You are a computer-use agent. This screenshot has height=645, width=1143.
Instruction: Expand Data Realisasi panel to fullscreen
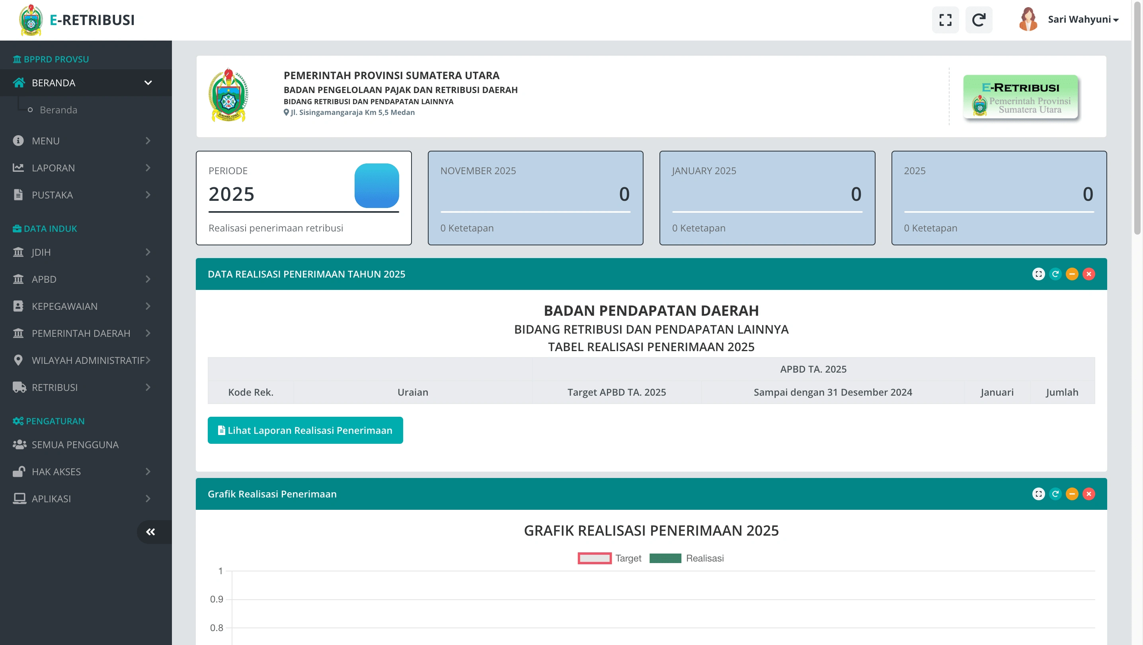[1038, 274]
